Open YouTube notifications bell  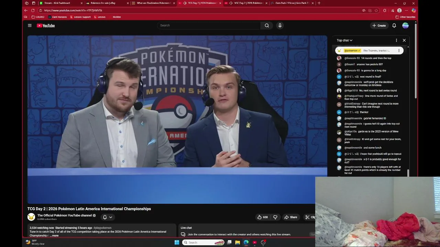394,25
